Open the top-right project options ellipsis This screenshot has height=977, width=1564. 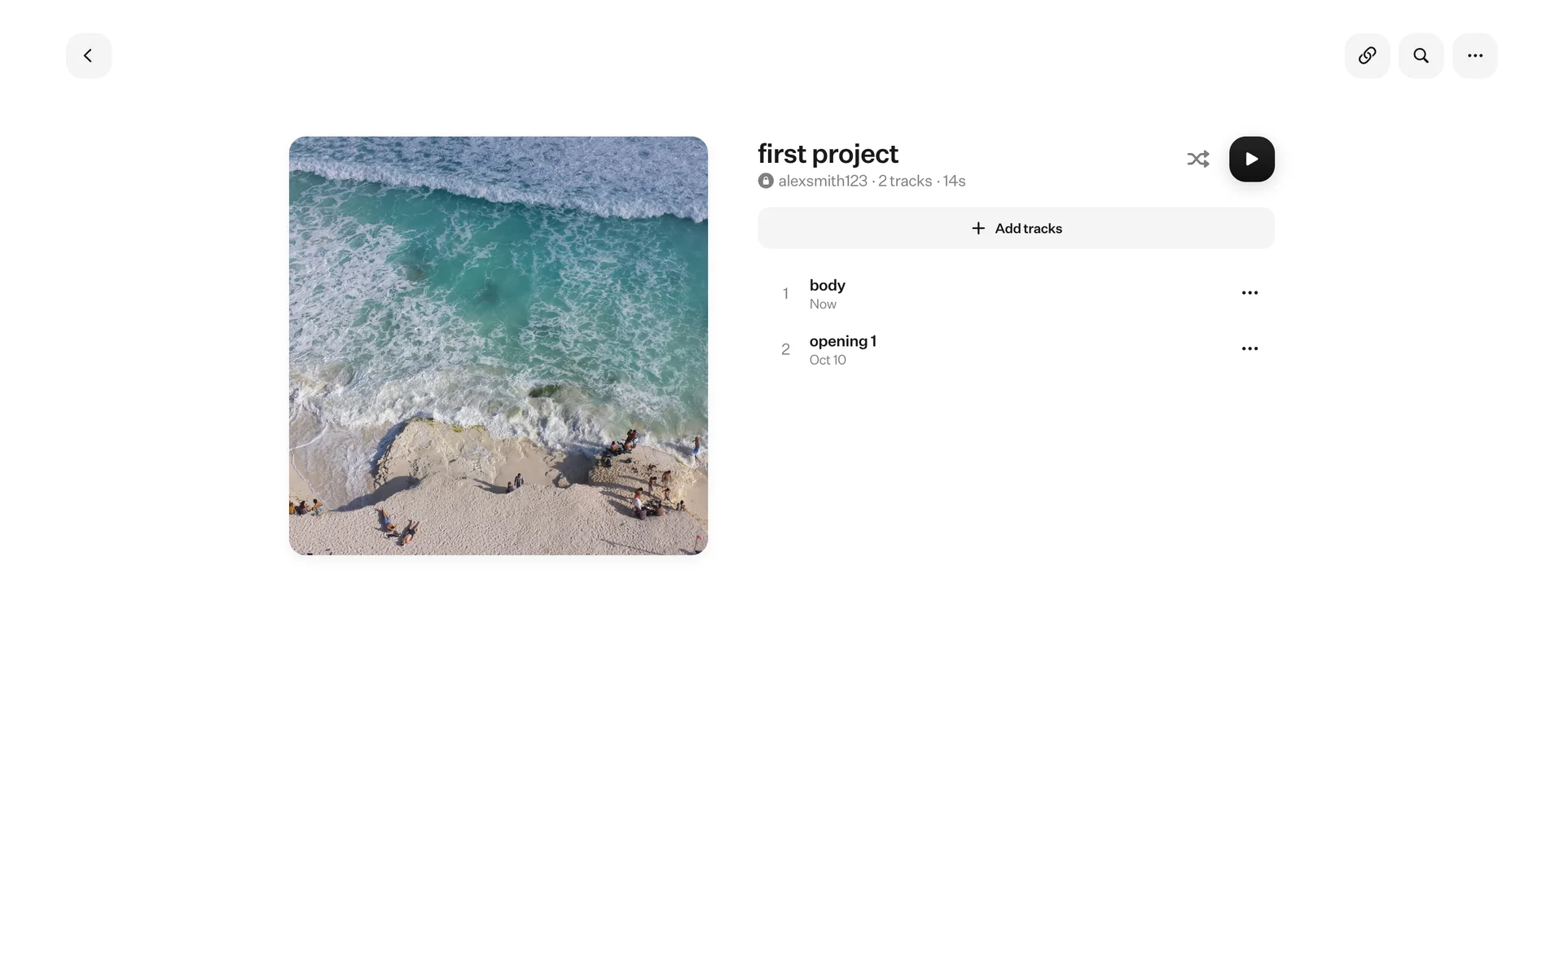coord(1474,55)
